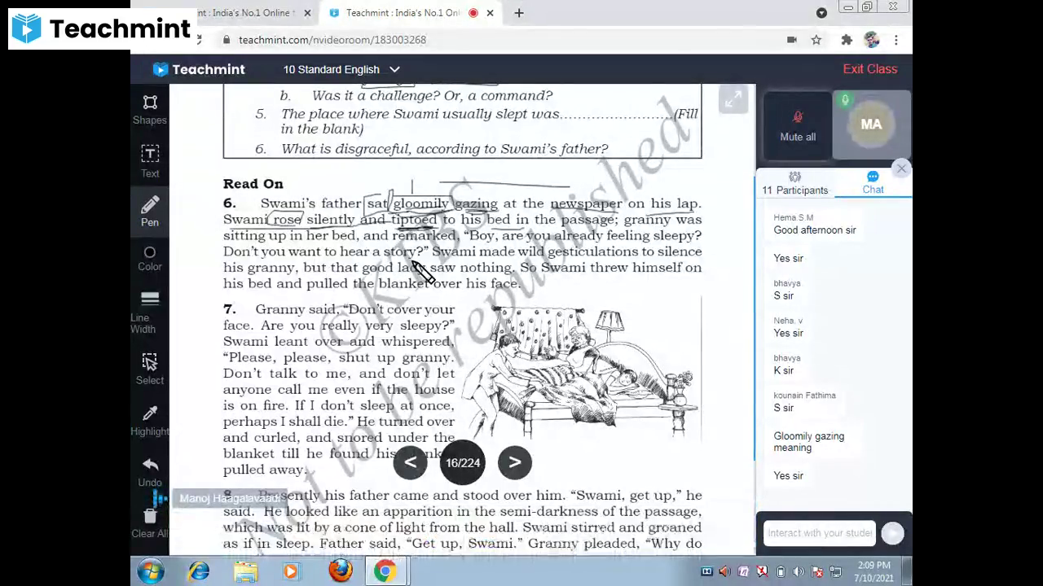This screenshot has width=1043, height=586.
Task: Select the first Teachmint browser tab
Action: (x=244, y=12)
